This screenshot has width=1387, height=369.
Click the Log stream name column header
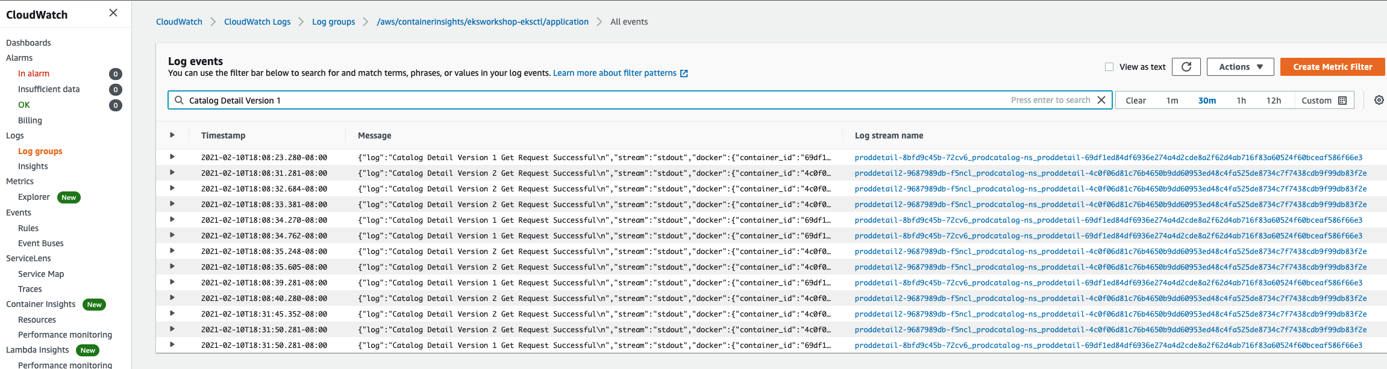point(889,135)
